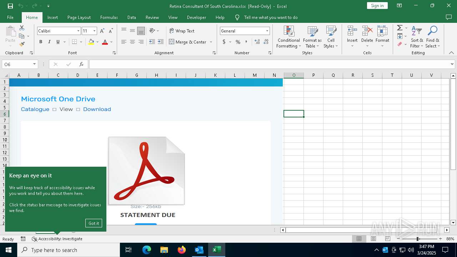The width and height of the screenshot is (457, 257).
Task: Click Accessibility: Investigate status message
Action: click(x=57, y=239)
